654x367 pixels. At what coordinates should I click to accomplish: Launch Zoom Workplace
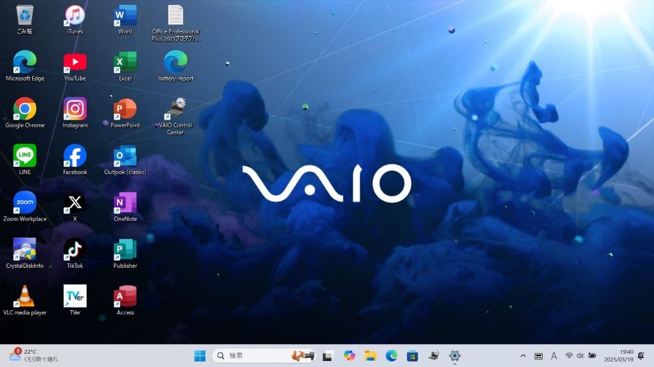click(25, 203)
